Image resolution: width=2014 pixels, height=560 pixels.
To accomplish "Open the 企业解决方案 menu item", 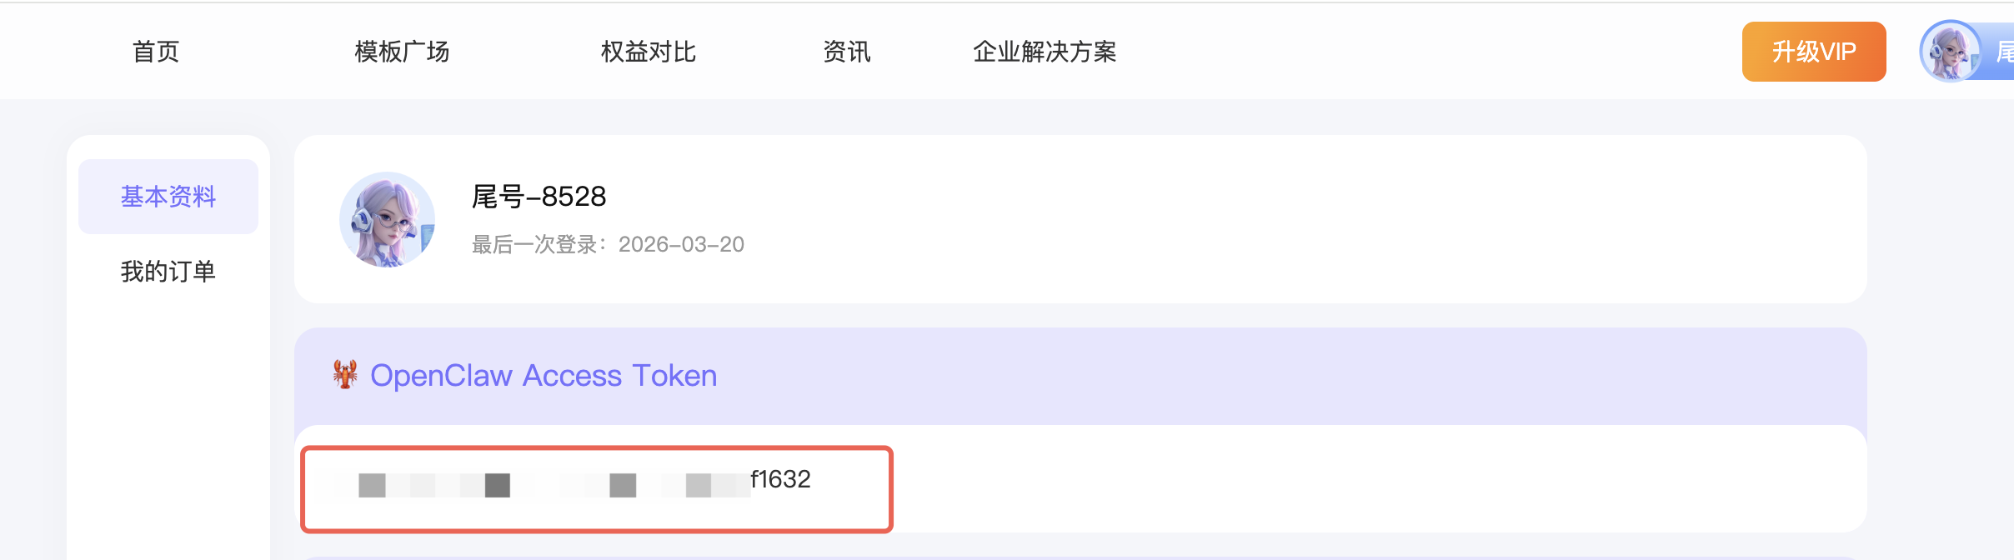I will point(1044,52).
